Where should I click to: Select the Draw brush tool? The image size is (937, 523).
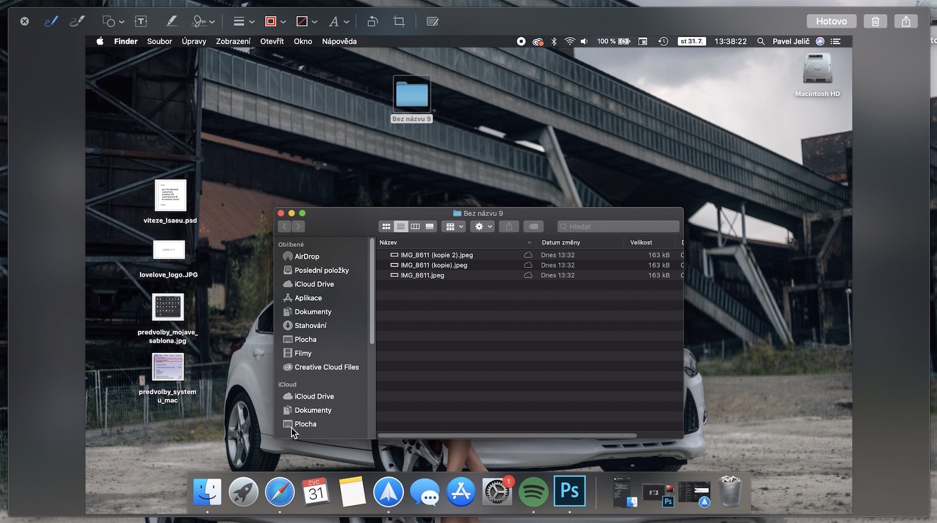(77, 21)
